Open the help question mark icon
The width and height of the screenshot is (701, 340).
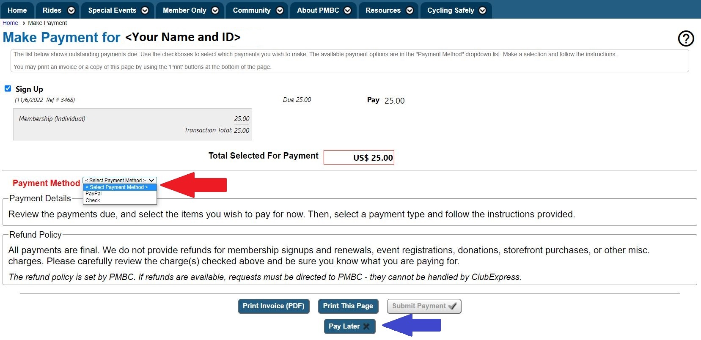coord(686,38)
